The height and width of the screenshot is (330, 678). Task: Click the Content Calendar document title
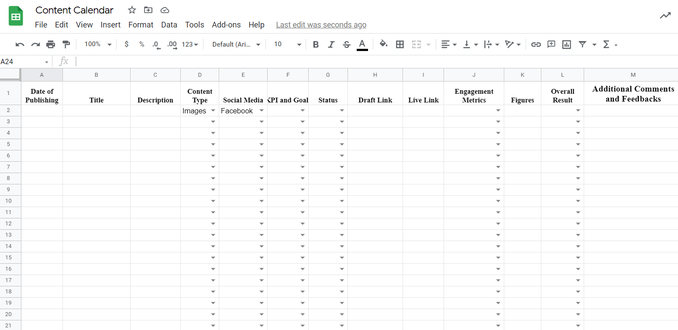click(74, 10)
